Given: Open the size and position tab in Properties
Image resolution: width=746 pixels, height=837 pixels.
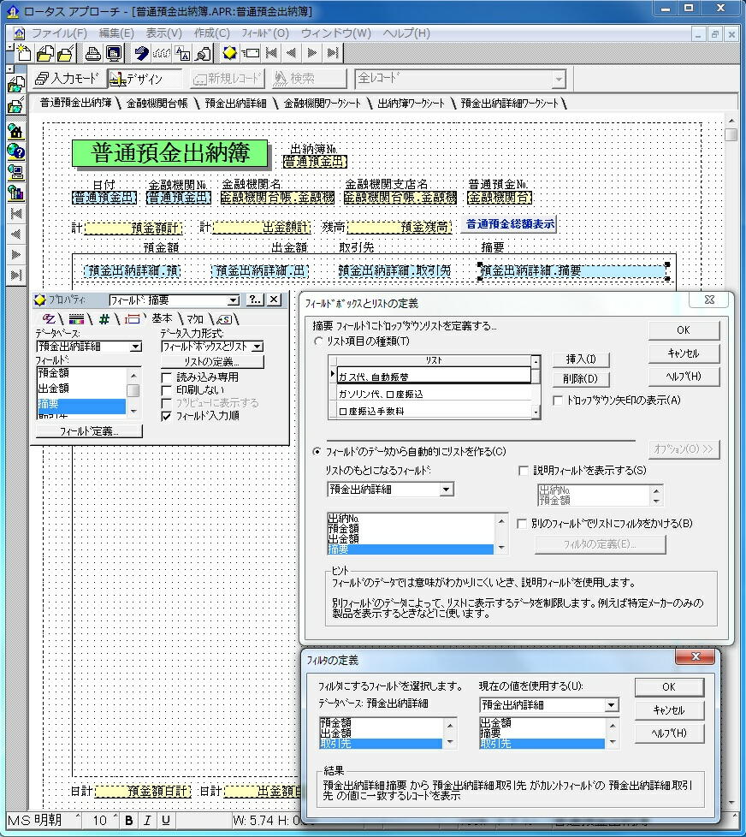Looking at the screenshot, I should (132, 319).
